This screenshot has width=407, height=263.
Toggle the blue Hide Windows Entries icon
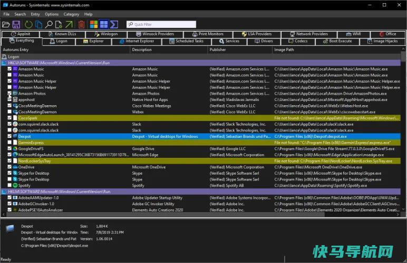[x=104, y=25]
